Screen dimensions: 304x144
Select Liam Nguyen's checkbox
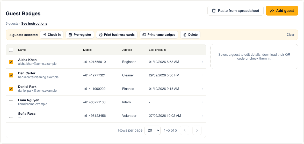[11, 102]
